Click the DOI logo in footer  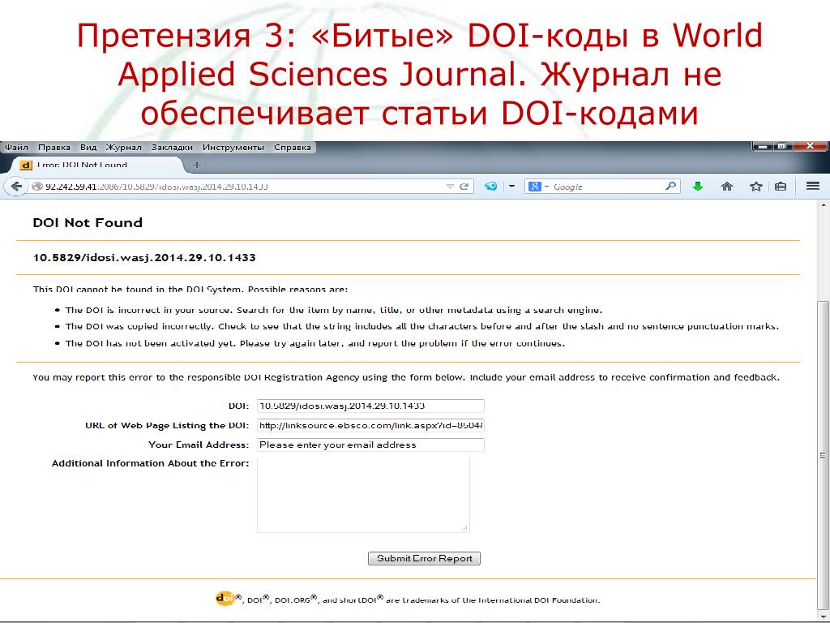click(225, 599)
